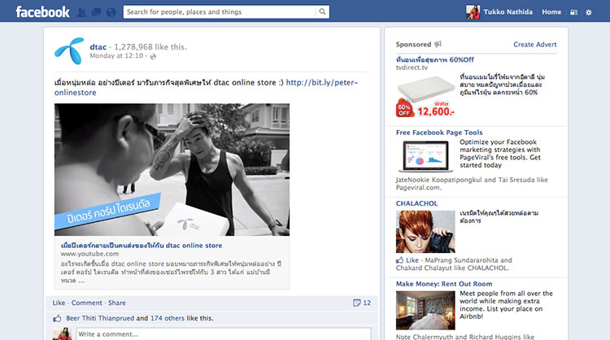Open the 60%Off mattress ad title

(x=435, y=60)
